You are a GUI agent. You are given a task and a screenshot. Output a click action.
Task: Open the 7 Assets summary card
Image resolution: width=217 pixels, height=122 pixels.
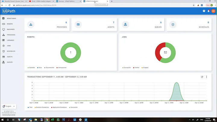(x=94, y=24)
